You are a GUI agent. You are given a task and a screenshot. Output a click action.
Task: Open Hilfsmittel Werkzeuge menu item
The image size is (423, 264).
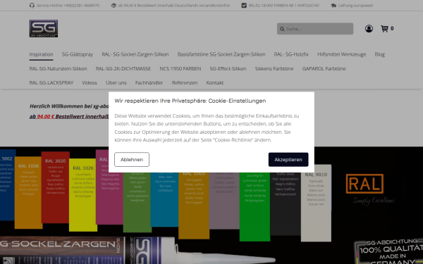[x=341, y=54]
